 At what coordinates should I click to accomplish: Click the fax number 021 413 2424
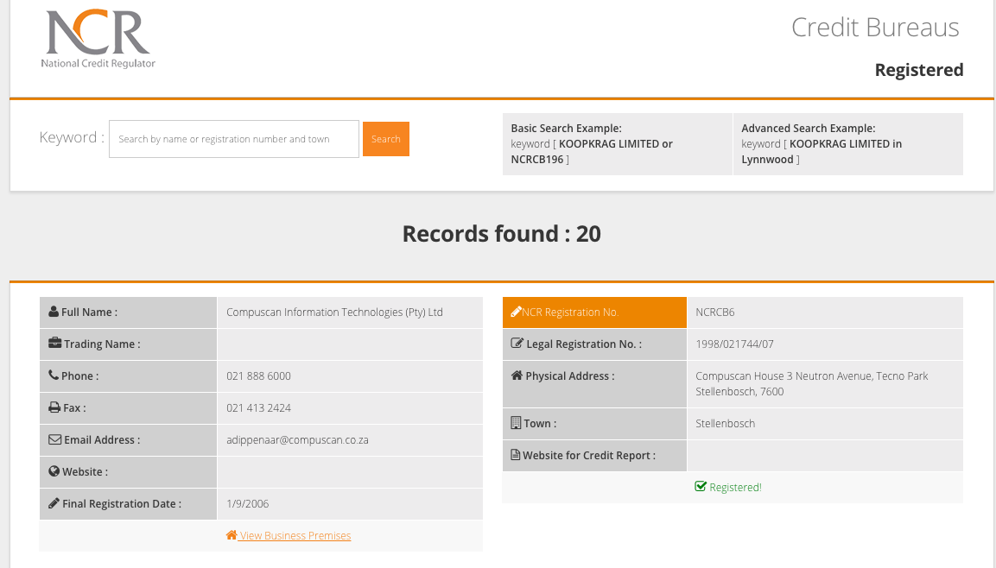tap(258, 408)
